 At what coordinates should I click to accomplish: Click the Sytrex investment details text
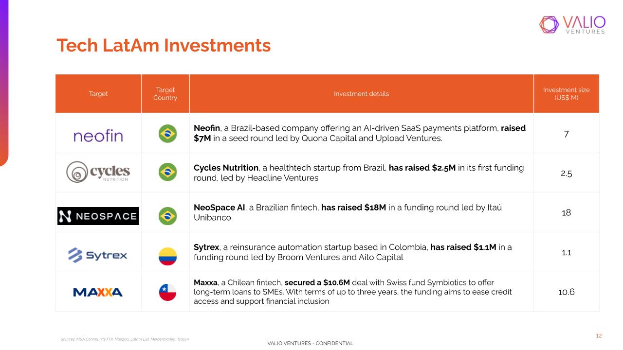(x=353, y=252)
